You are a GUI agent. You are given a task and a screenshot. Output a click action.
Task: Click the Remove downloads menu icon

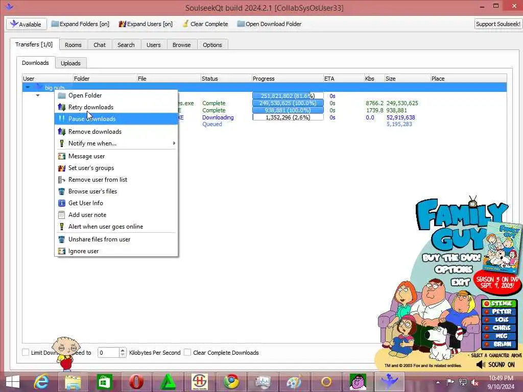62,132
